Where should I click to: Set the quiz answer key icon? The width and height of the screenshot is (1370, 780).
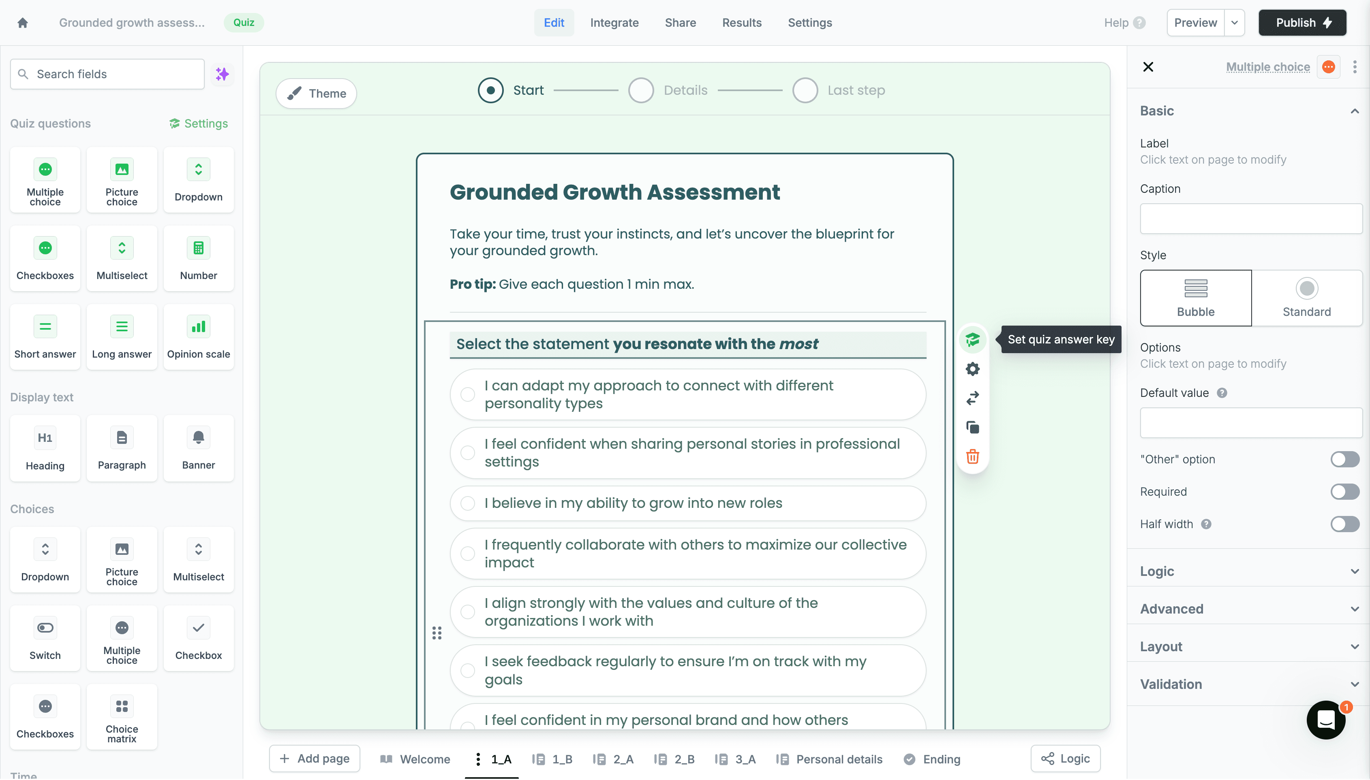click(972, 340)
